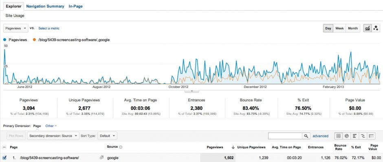Viewport: 383px width, 162px height.
Task: Switch to Navigation Summary tab
Action: tap(45, 7)
